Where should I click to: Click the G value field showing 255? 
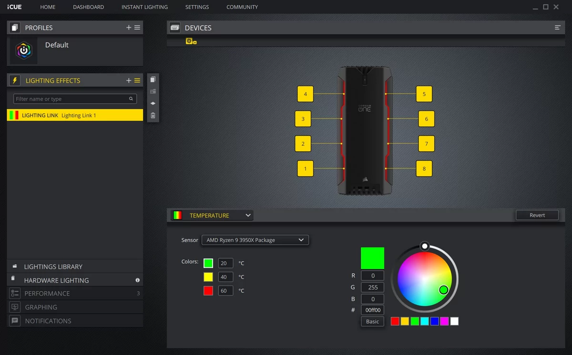point(372,287)
